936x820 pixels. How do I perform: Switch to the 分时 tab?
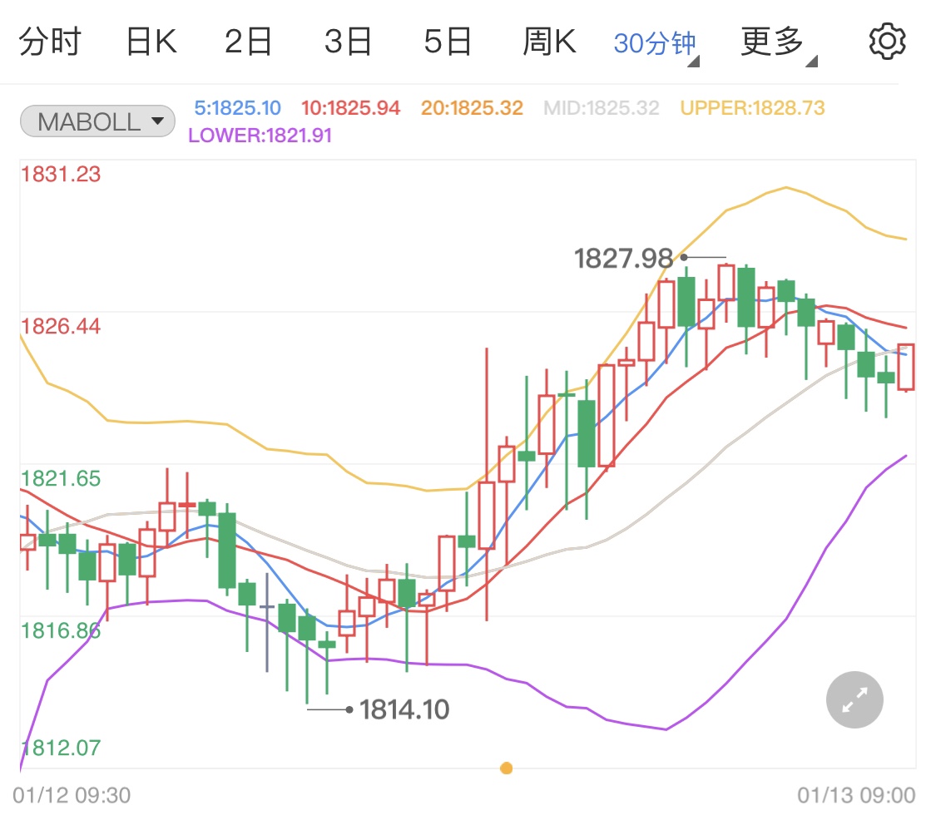[50, 42]
